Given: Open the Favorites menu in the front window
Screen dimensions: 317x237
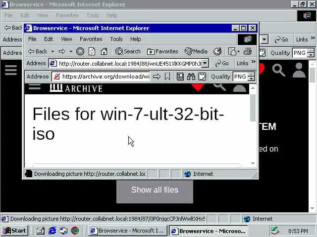Looking at the screenshot, I should (x=91, y=39).
